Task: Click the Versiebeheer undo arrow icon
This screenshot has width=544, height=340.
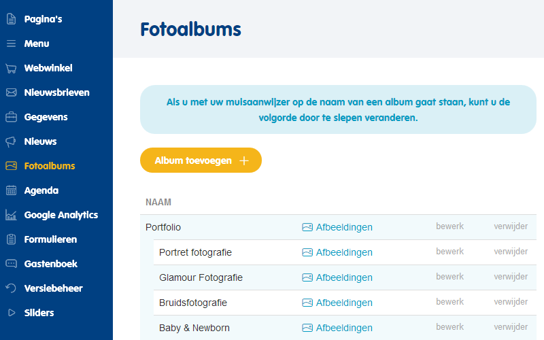Action: (x=11, y=288)
